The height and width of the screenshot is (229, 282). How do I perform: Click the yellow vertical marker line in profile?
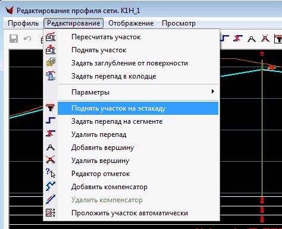click(x=262, y=129)
